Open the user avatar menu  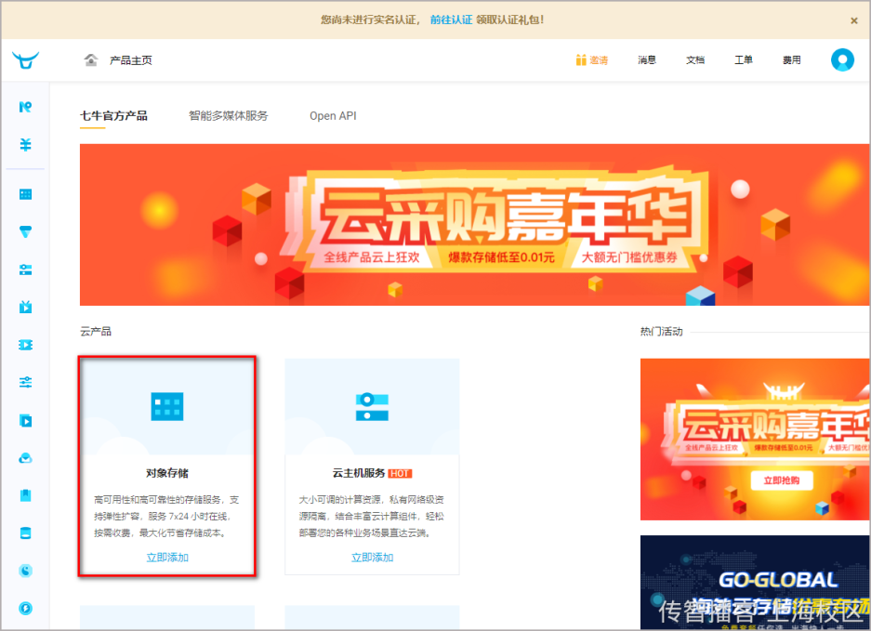click(x=842, y=60)
